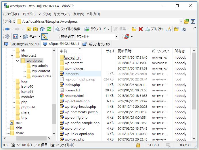Open 転送設定 デフォルト combo box
The height and width of the screenshot is (150, 199).
pos(97,37)
